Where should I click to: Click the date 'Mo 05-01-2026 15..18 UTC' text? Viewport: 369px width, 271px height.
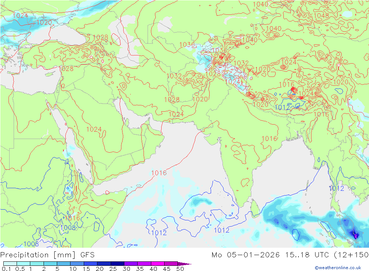click(x=271, y=255)
